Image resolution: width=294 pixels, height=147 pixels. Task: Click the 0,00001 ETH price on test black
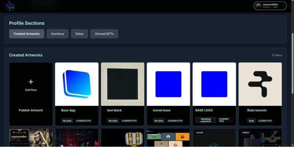coord(129,121)
